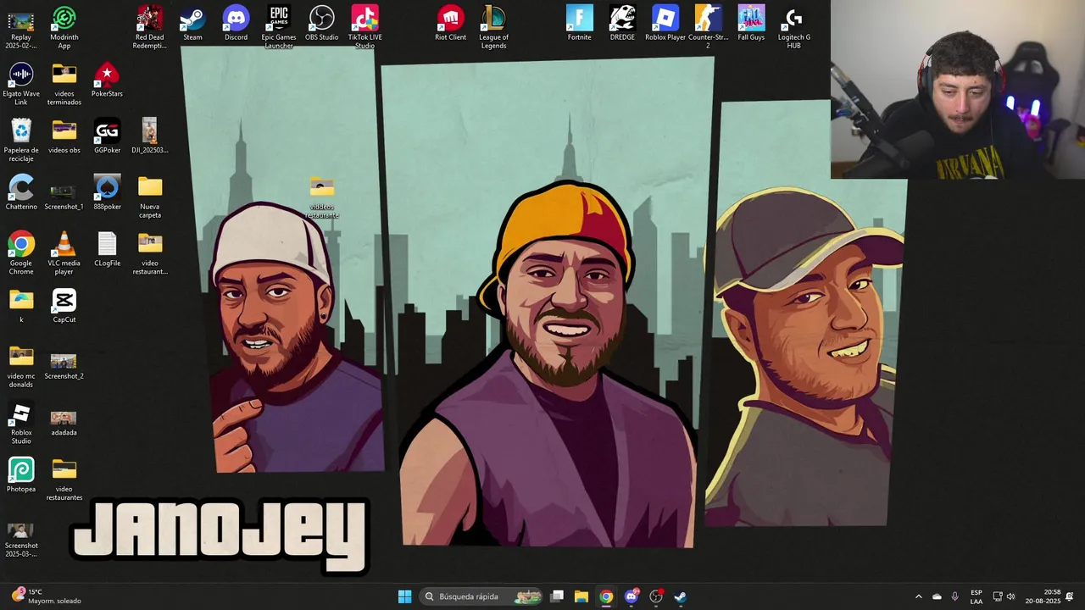Viewport: 1085px width, 610px height.
Task: Select the Papelera de reciclaje icon
Action: [21, 141]
